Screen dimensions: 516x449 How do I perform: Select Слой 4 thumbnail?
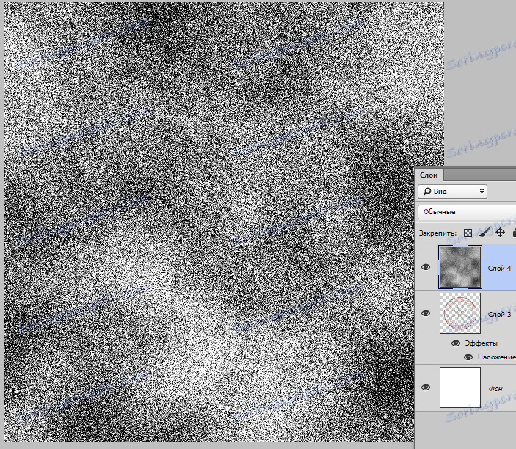[460, 267]
